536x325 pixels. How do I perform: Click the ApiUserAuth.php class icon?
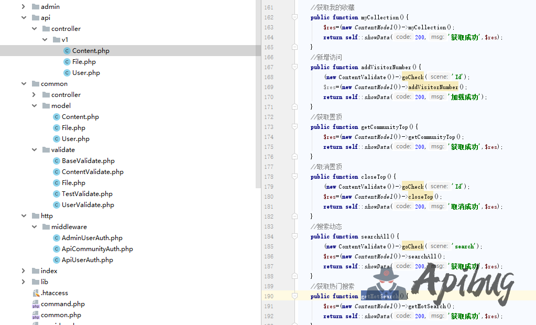tap(57, 260)
